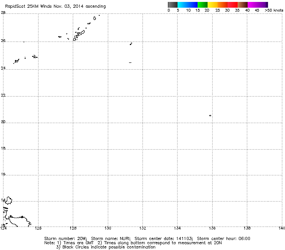Click the 'RapidScat 25KM Winds' title text

(29, 6)
